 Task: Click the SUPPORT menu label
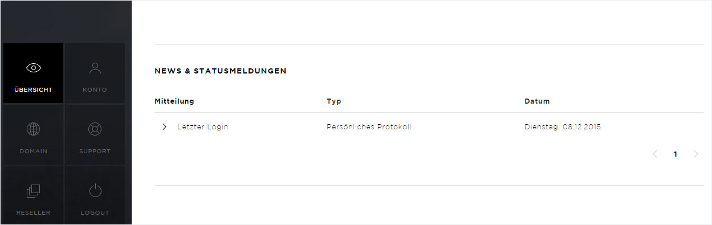pyautogui.click(x=95, y=152)
